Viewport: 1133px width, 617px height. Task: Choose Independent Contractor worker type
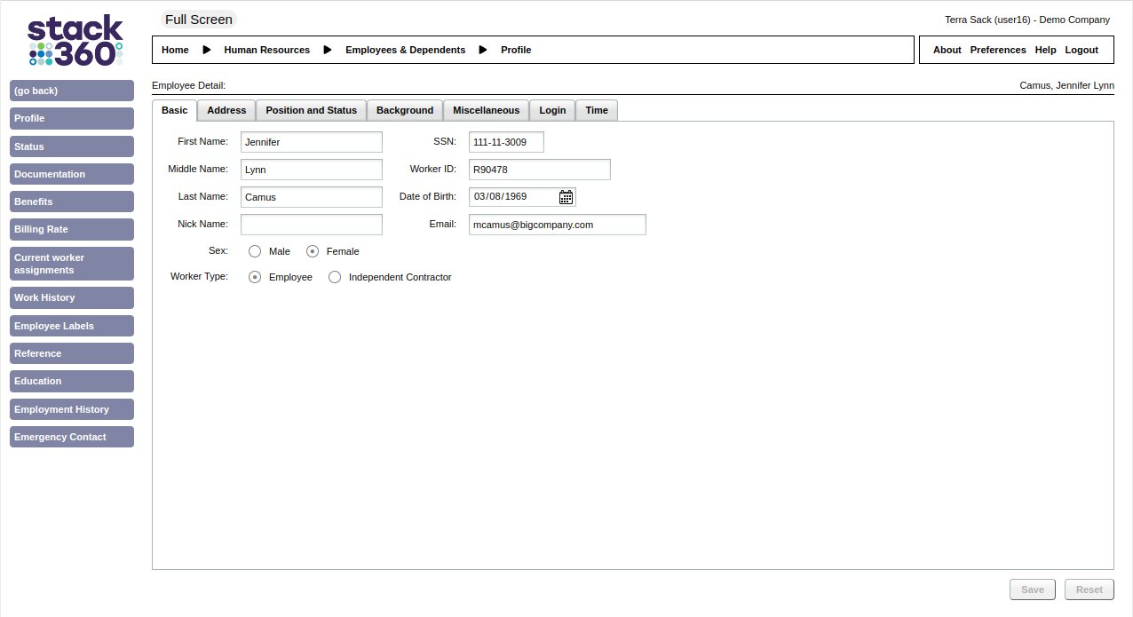(335, 277)
